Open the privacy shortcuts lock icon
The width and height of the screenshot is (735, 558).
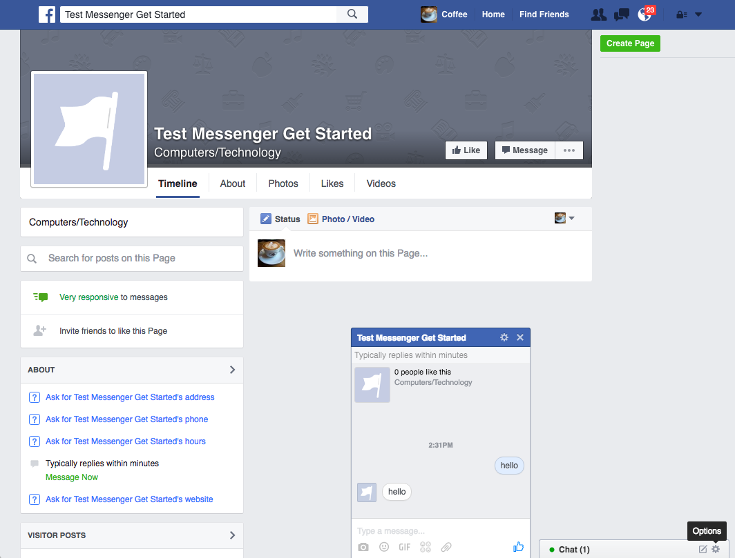click(682, 14)
